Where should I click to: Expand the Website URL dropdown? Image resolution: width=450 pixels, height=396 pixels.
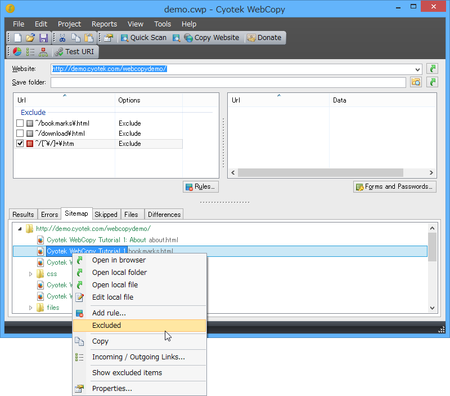pyautogui.click(x=417, y=69)
